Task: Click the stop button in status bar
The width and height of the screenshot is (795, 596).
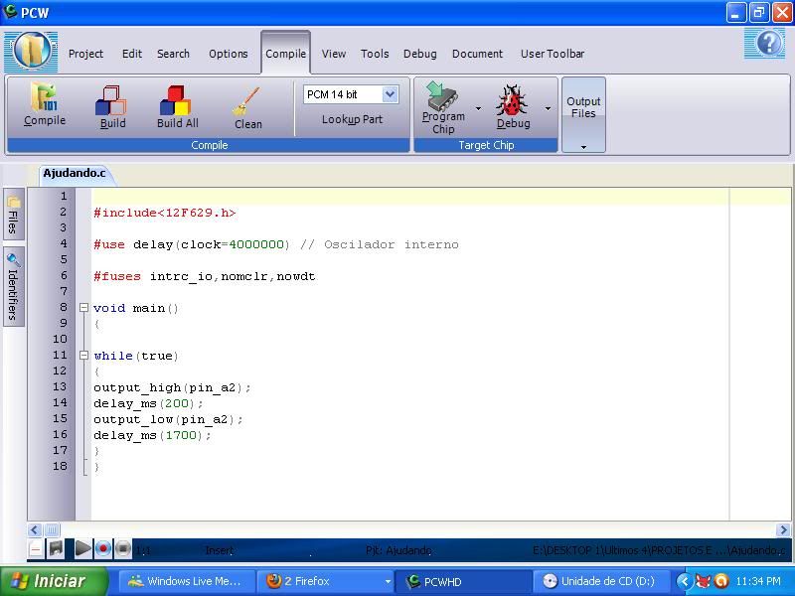Action: coord(122,549)
